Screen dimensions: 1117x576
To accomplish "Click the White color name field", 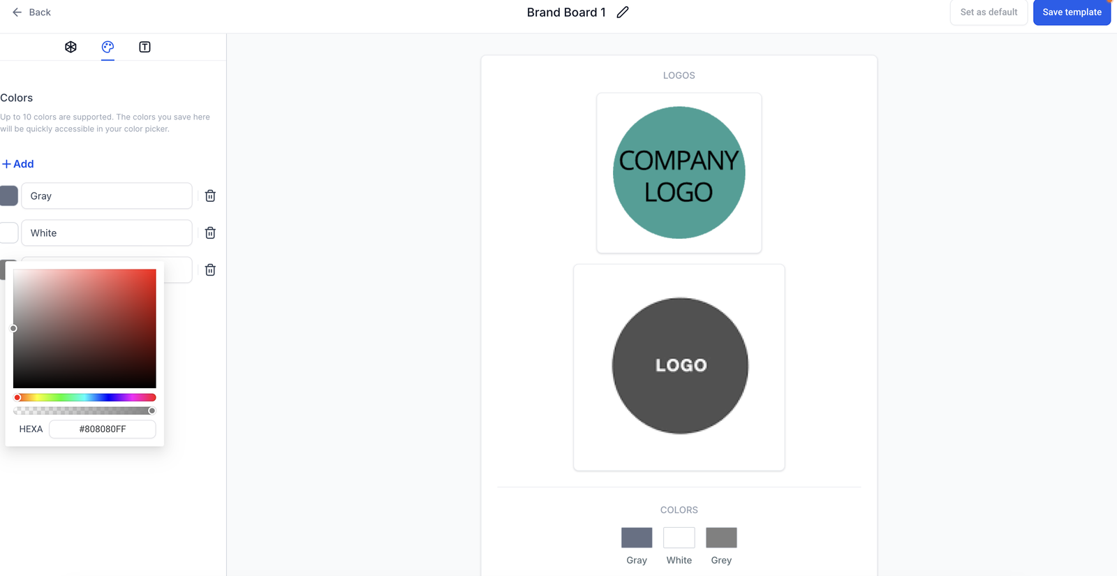I will pyautogui.click(x=106, y=233).
